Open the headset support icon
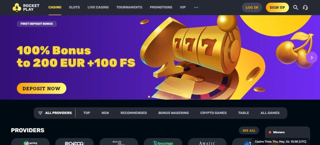The image size is (320, 145). (x=305, y=7)
